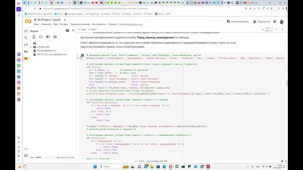The height and width of the screenshot is (170, 303).
Task: Click the Поделиться share button
Action: (x=262, y=22)
